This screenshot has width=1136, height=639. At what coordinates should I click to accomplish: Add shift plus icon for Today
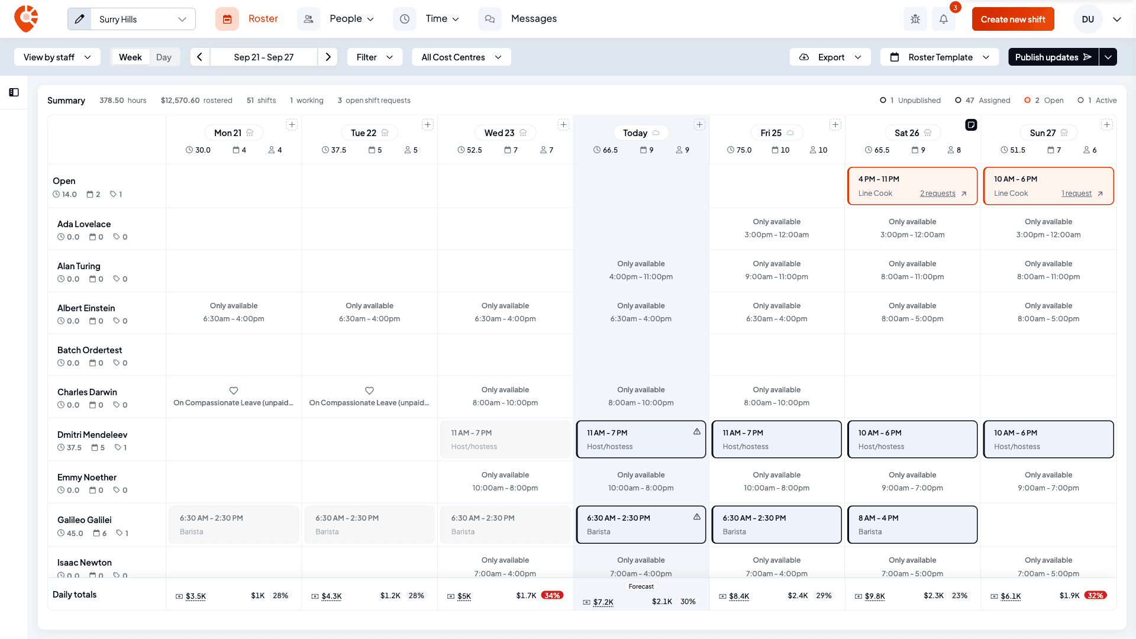pyautogui.click(x=699, y=125)
